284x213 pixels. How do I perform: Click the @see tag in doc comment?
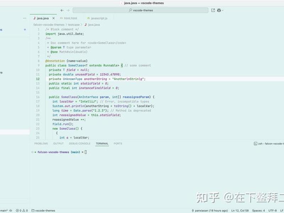(54, 52)
